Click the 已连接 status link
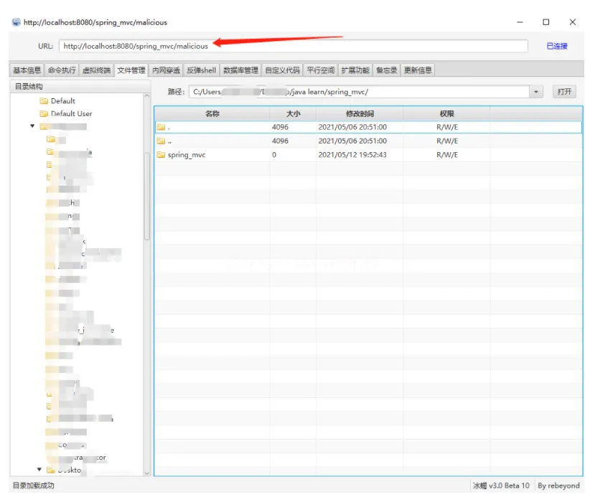Image resolution: width=595 pixels, height=497 pixels. (x=557, y=46)
